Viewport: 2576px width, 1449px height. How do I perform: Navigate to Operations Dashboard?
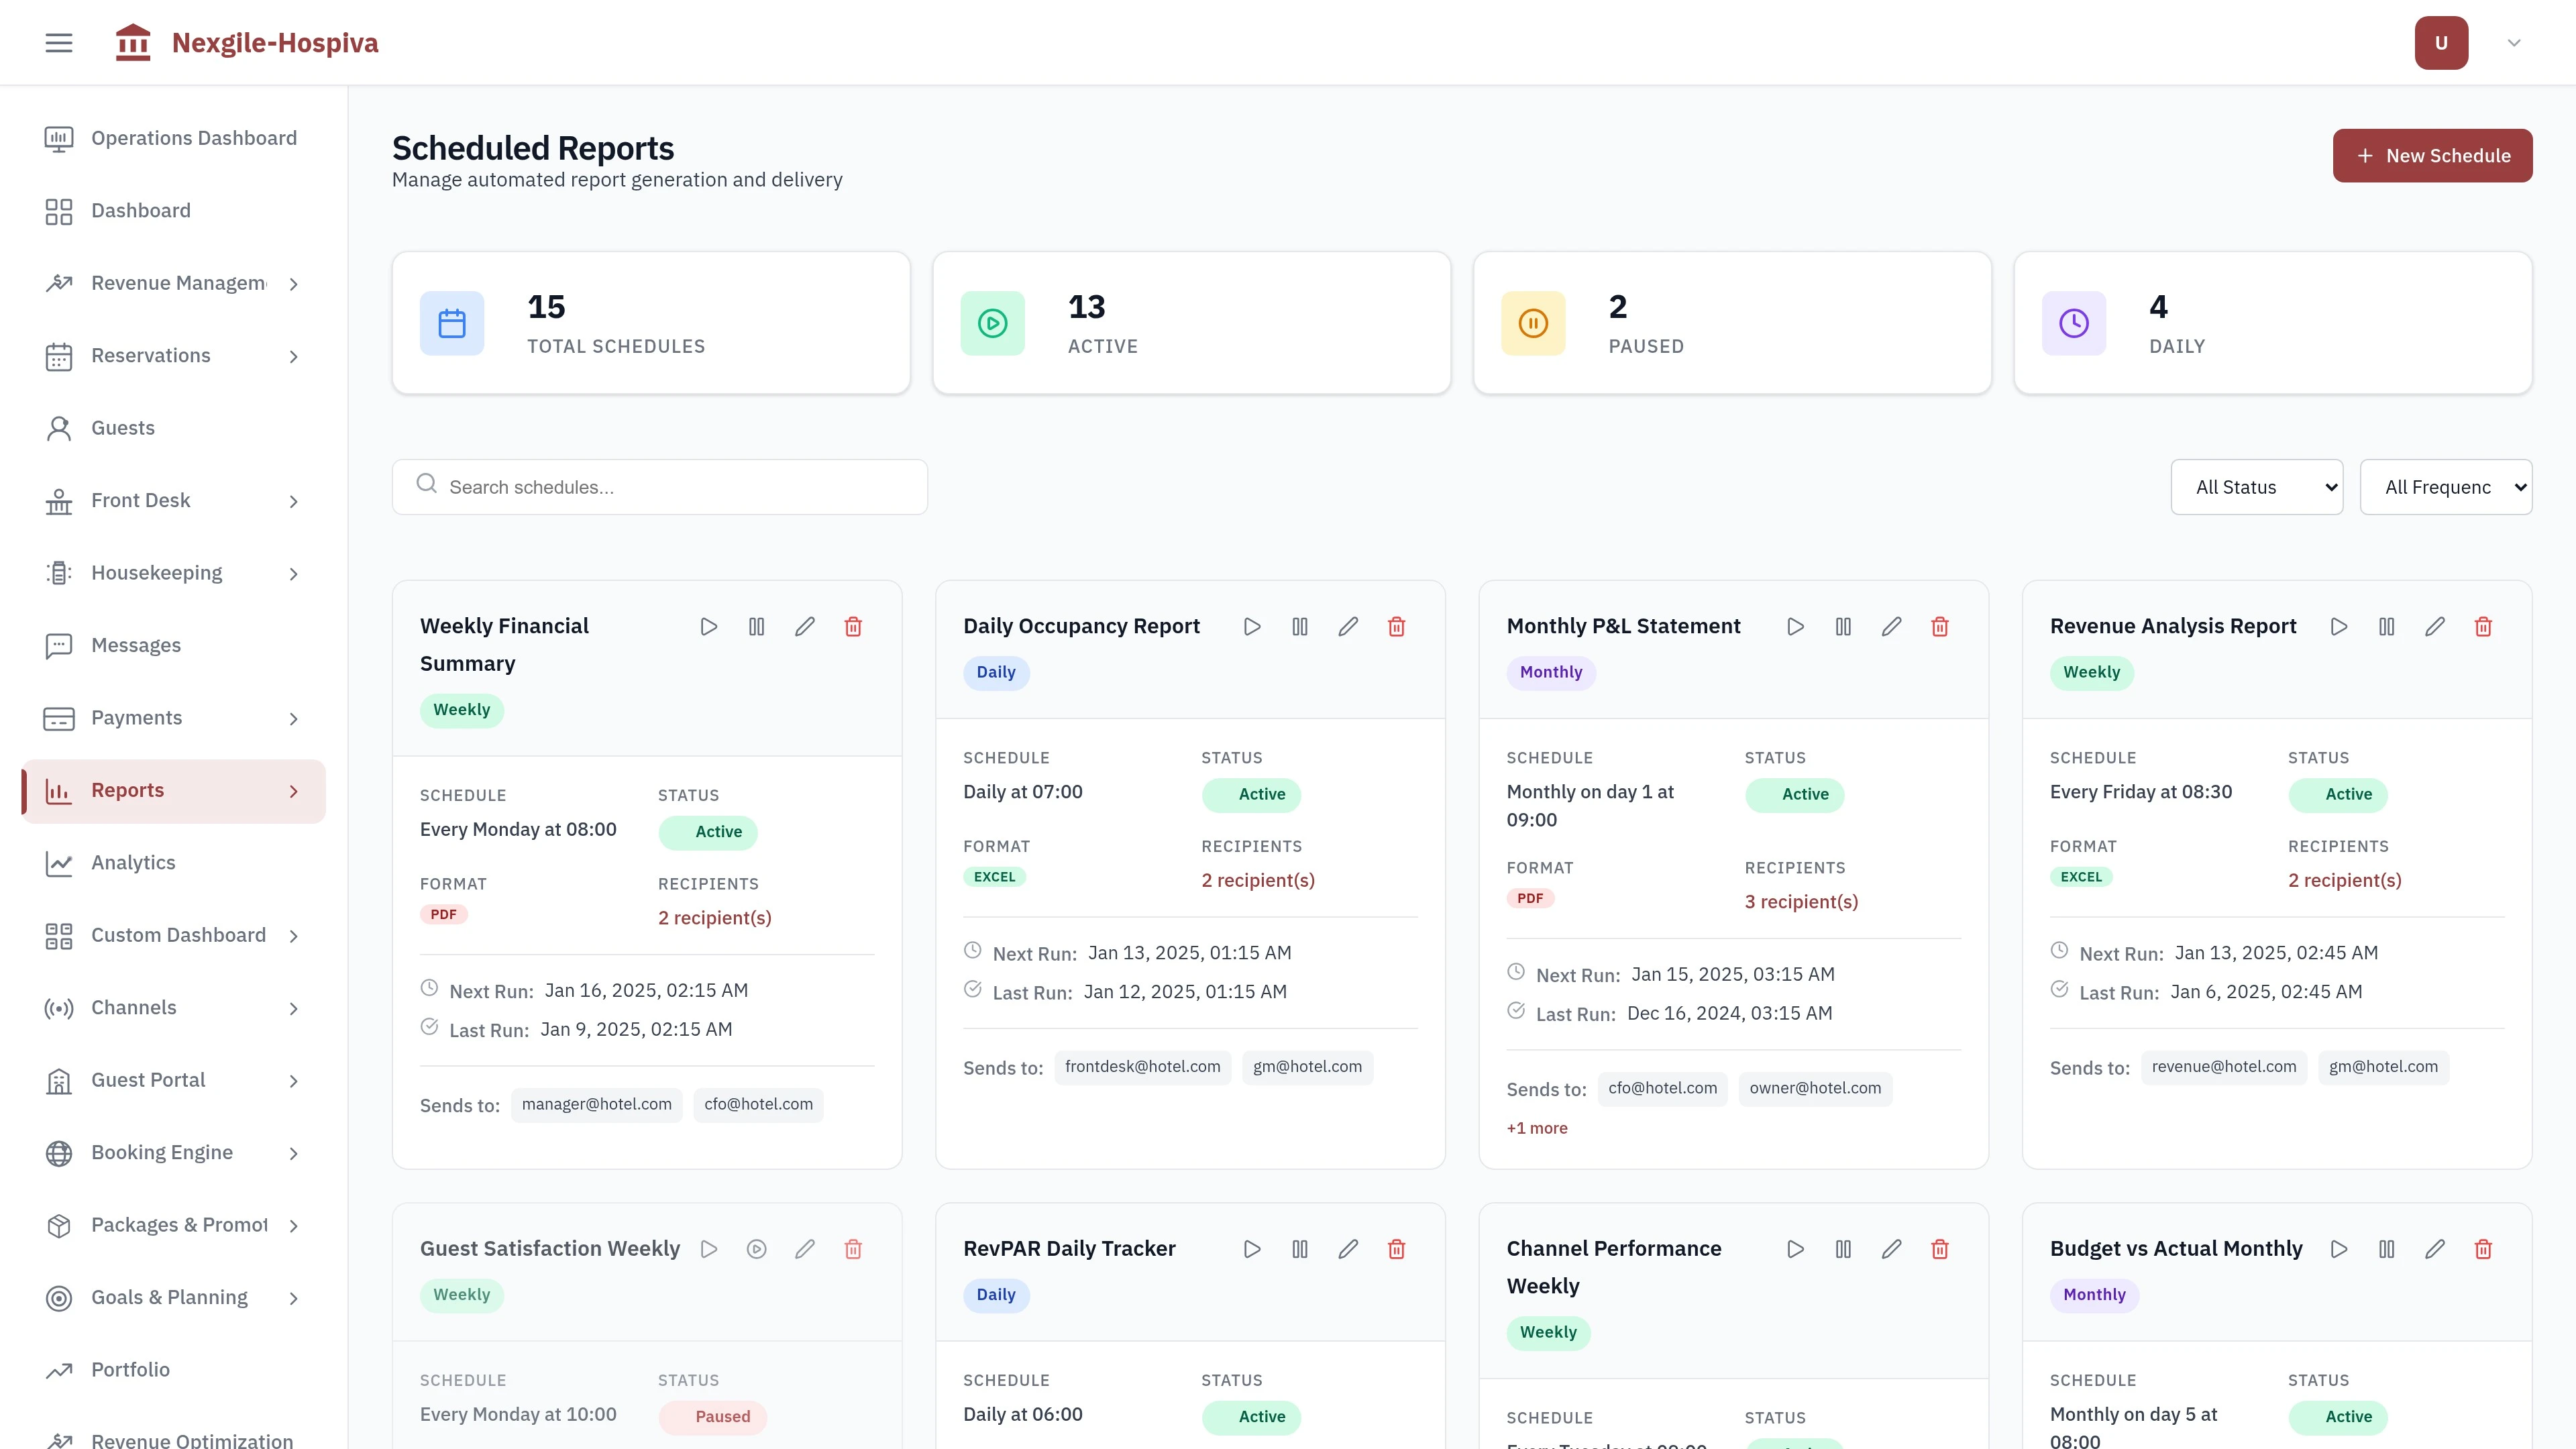193,137
